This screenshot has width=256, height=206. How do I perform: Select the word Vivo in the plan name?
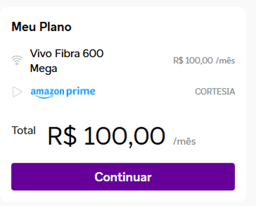click(39, 54)
